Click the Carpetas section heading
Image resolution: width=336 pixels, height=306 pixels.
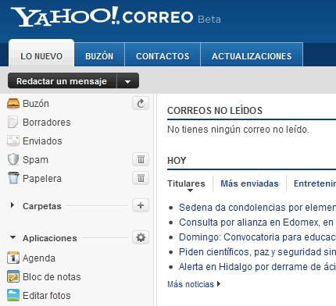coord(42,206)
